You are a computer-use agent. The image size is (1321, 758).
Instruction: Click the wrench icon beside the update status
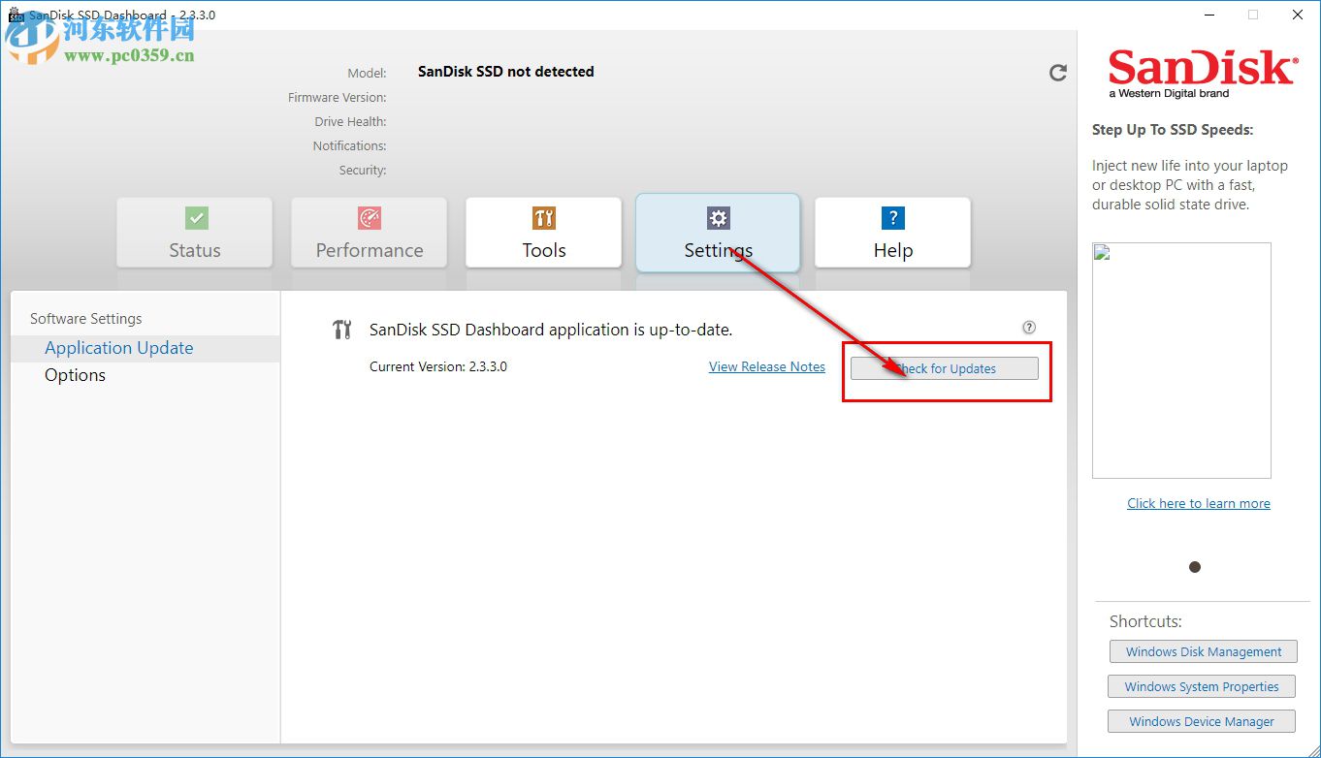click(x=341, y=330)
